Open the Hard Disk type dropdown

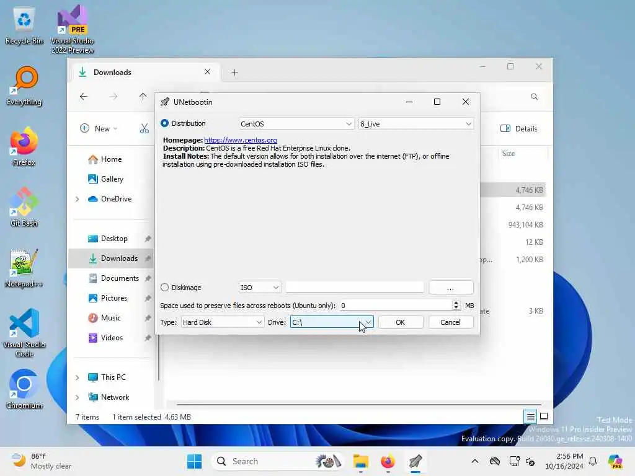coord(222,322)
